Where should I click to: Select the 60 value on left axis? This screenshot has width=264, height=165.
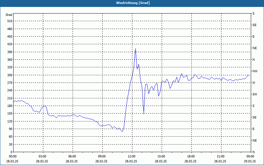click(x=11, y=137)
